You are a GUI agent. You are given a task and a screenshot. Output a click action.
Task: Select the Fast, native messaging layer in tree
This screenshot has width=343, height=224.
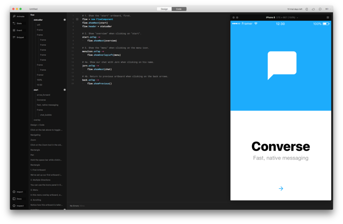48,105
